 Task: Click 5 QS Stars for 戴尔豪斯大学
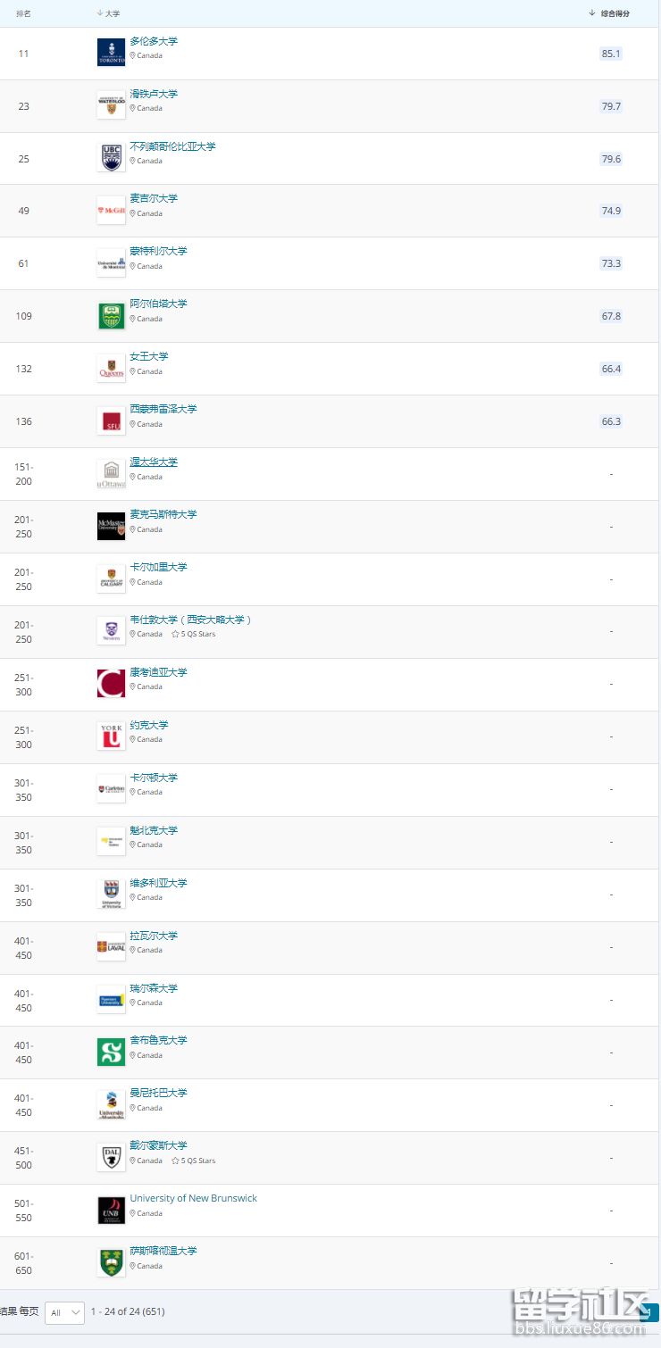[197, 1161]
